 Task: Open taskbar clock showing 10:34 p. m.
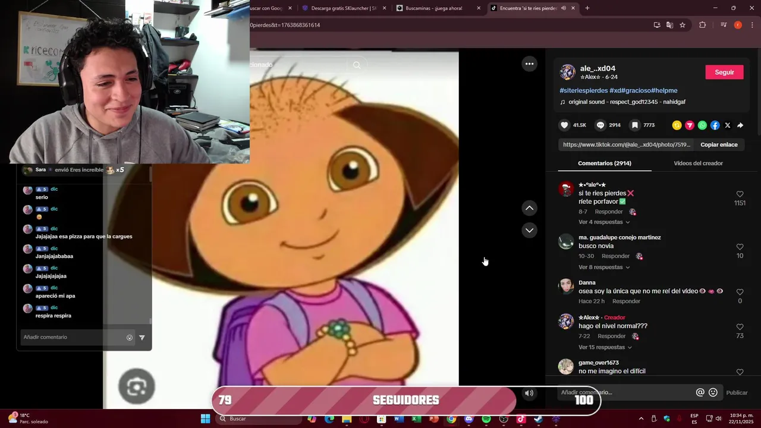(741, 418)
